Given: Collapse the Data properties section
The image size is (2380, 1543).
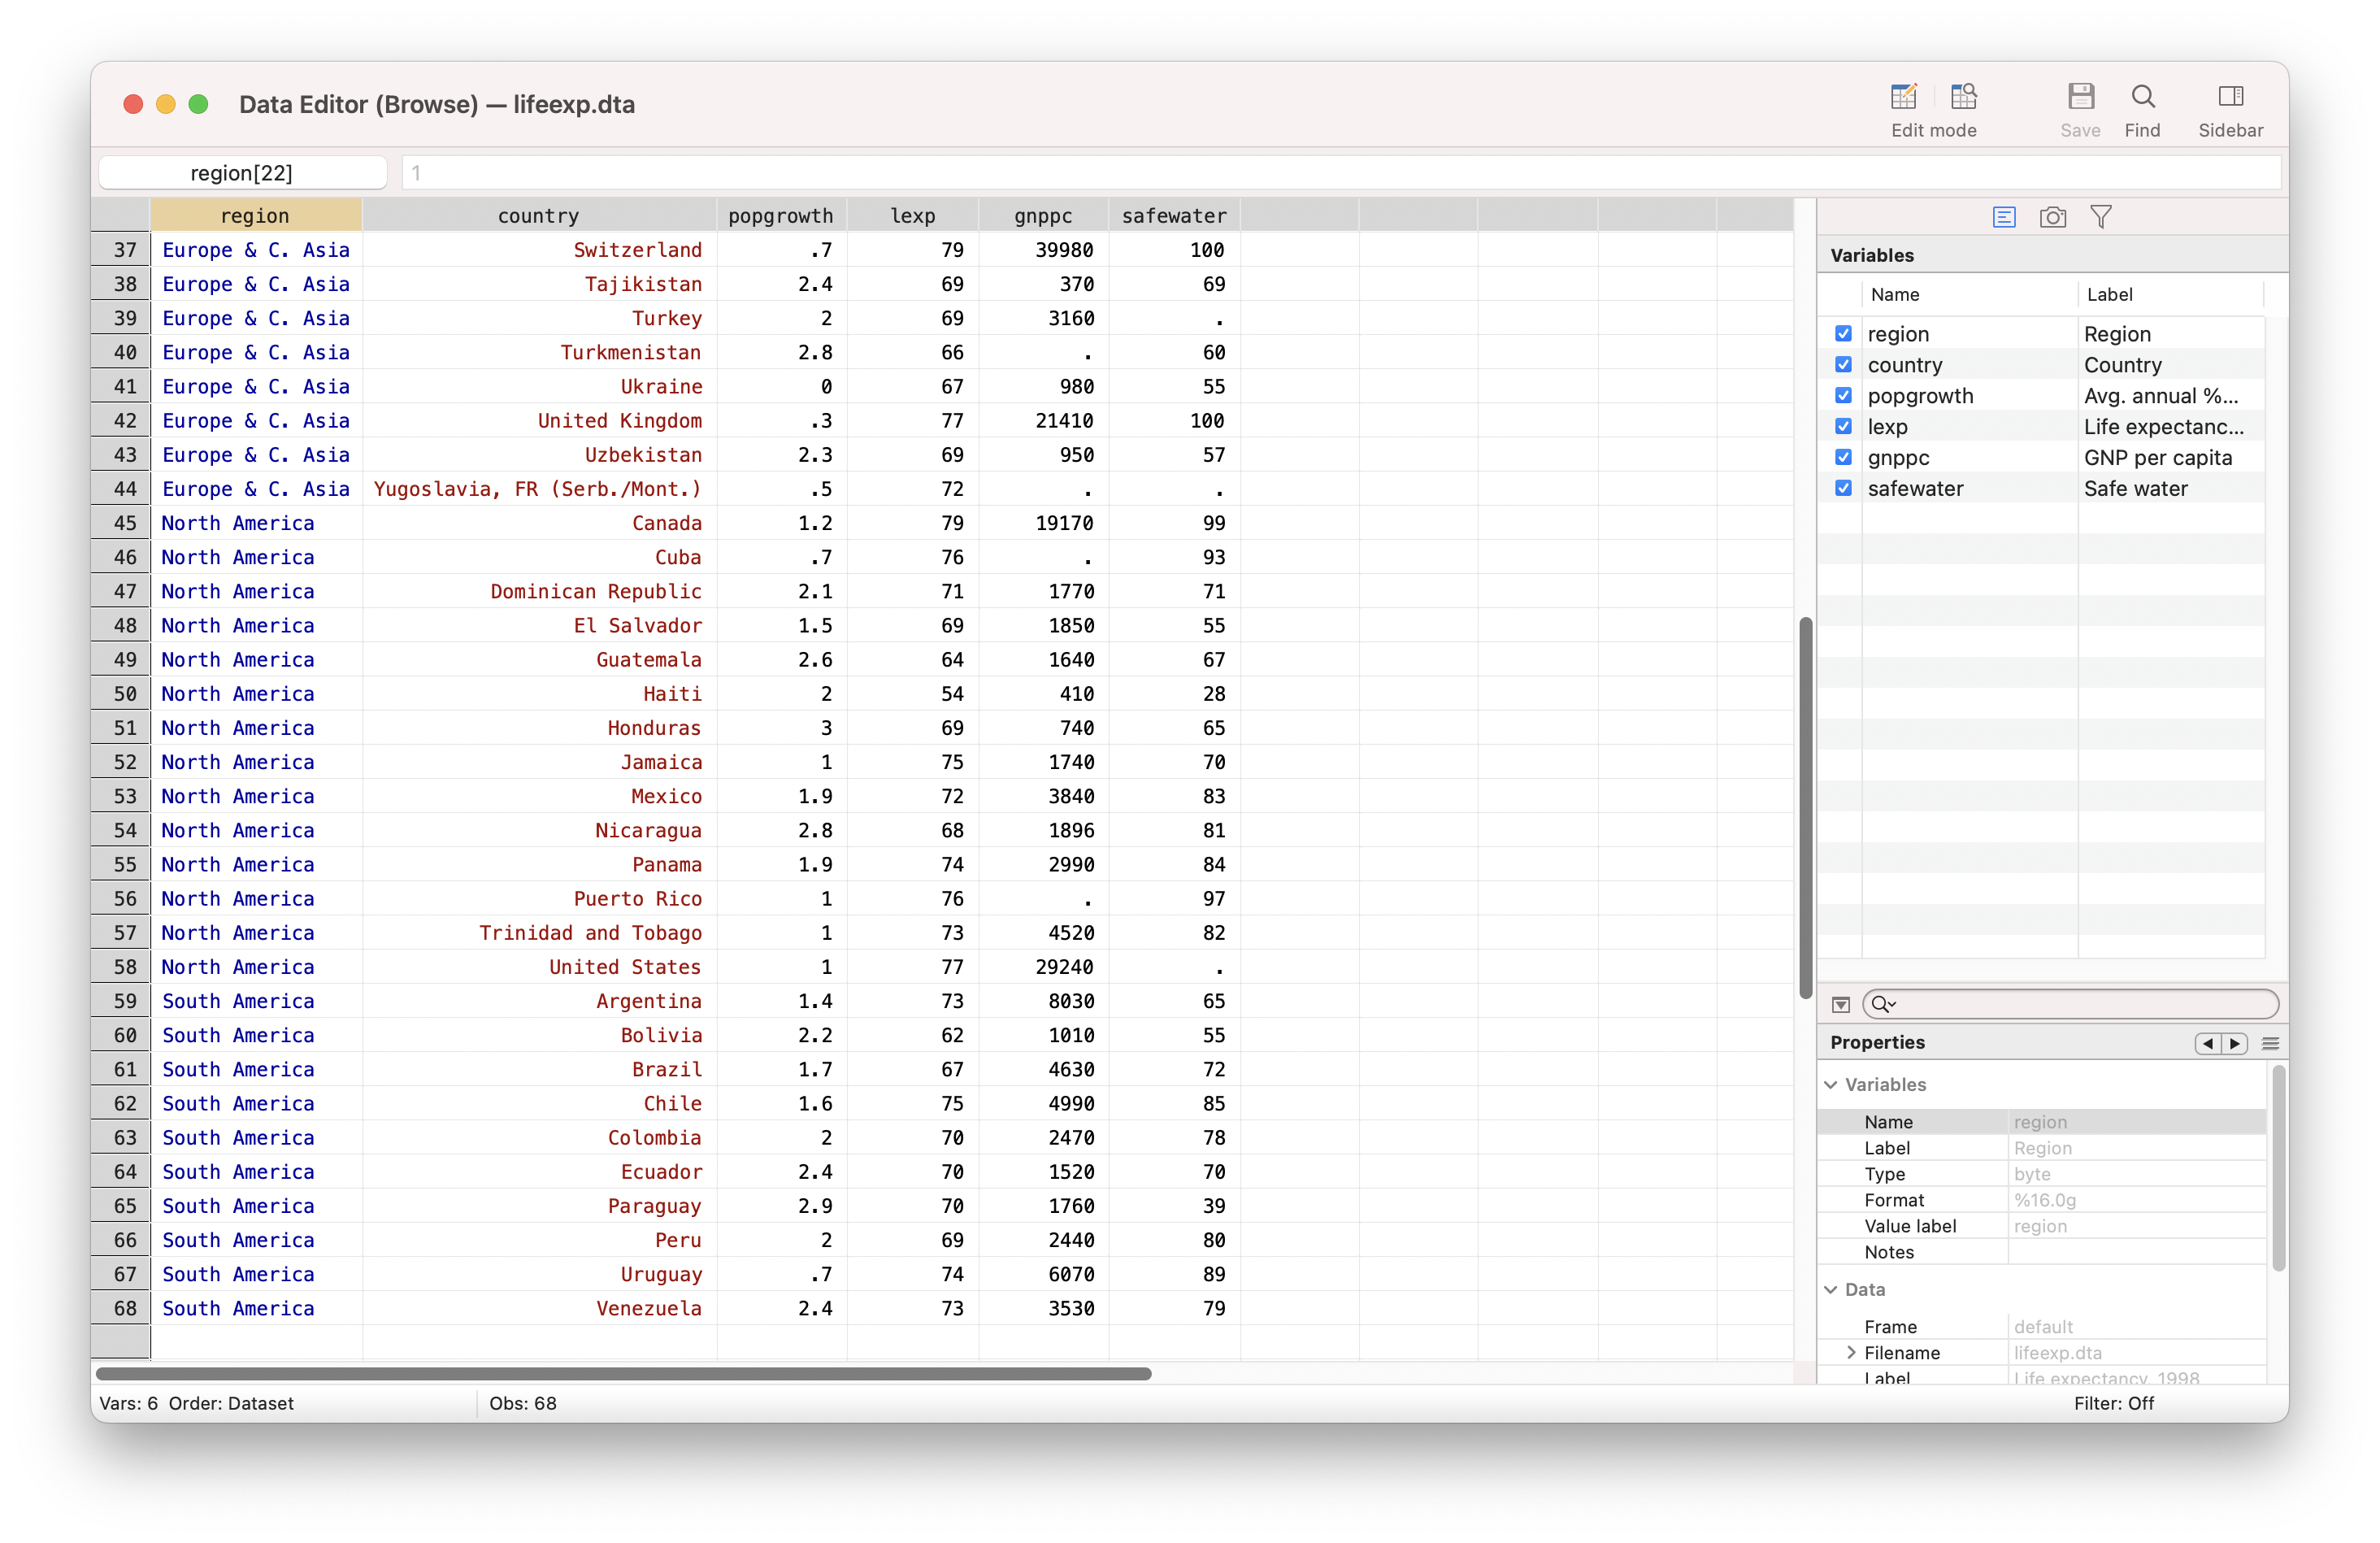Looking at the screenshot, I should point(1831,1290).
